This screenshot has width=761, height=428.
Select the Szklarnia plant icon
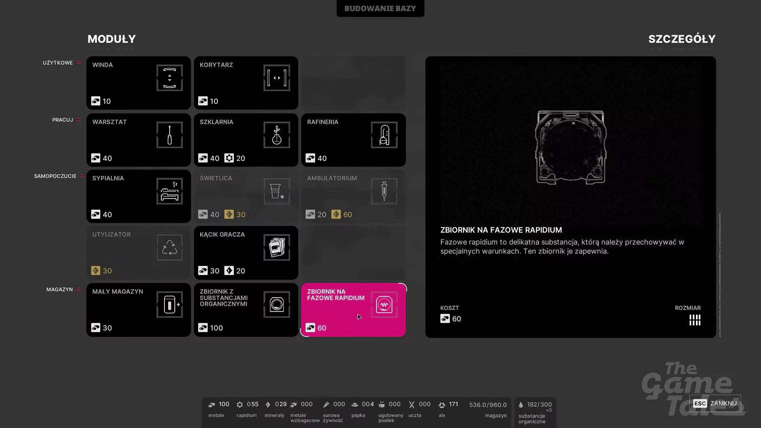(x=277, y=135)
